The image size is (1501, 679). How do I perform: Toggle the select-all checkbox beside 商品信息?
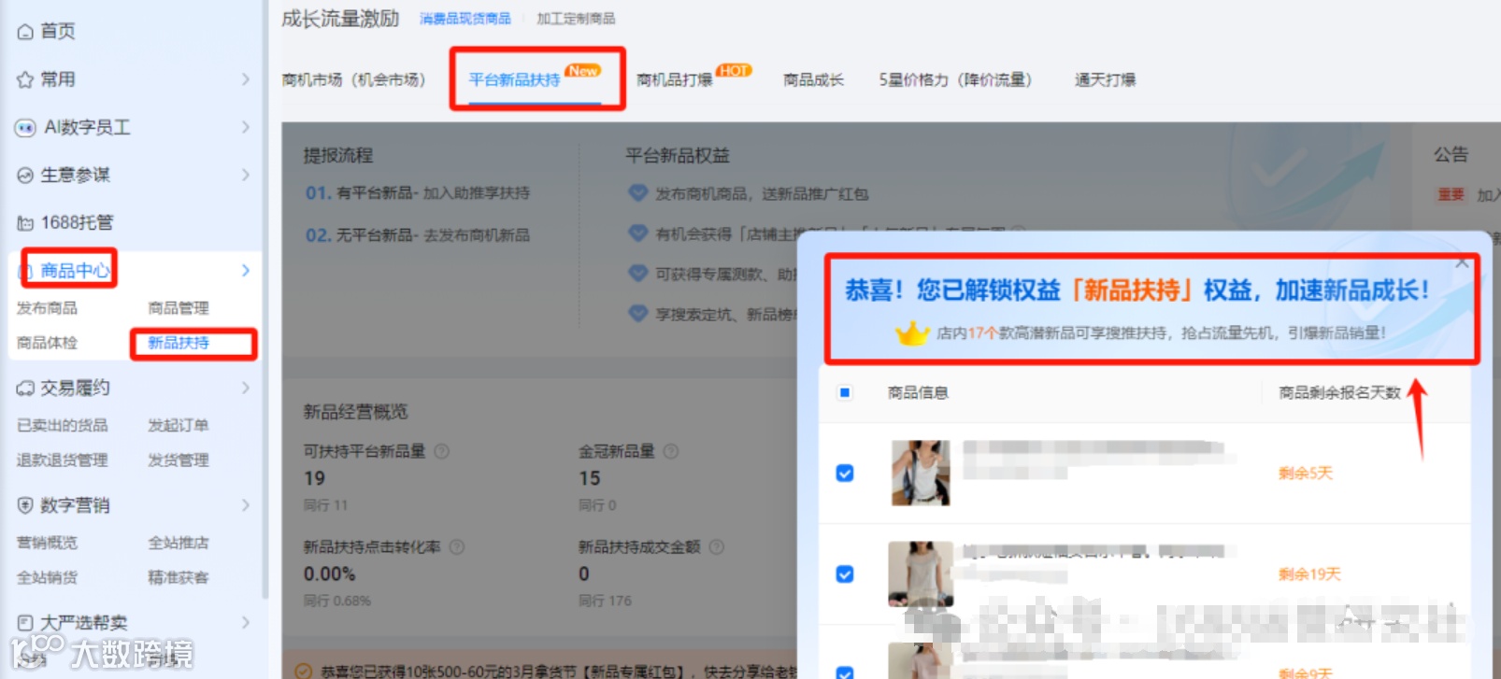click(x=845, y=392)
